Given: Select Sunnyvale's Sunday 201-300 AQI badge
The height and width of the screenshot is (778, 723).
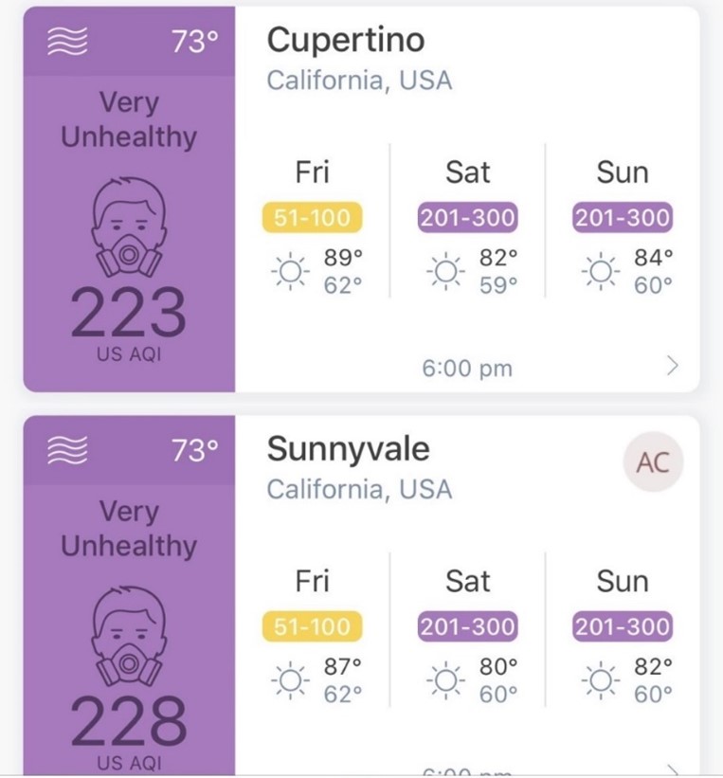Looking at the screenshot, I should pyautogui.click(x=623, y=626).
